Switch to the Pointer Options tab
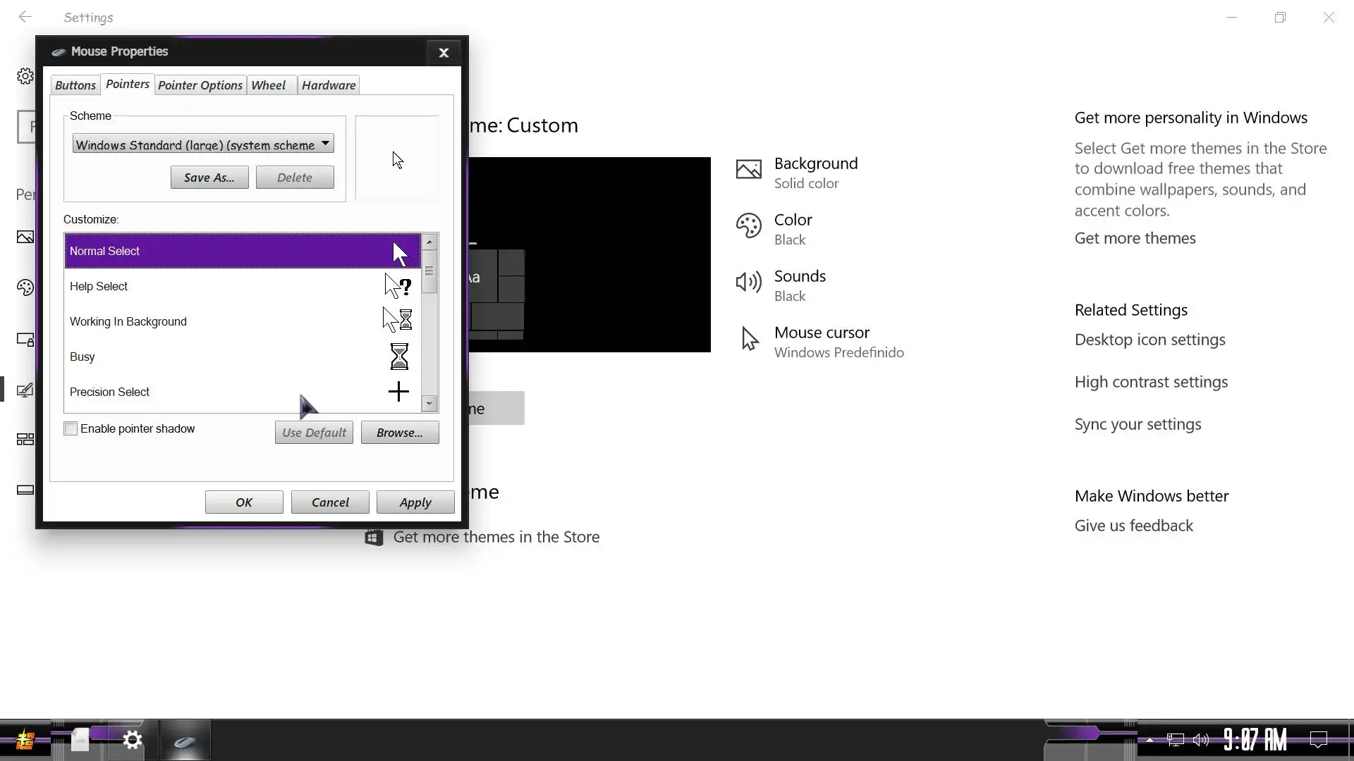1354x761 pixels. pyautogui.click(x=200, y=85)
